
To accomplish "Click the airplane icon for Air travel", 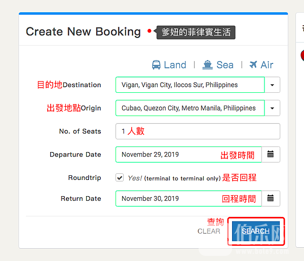I will 253,65.
